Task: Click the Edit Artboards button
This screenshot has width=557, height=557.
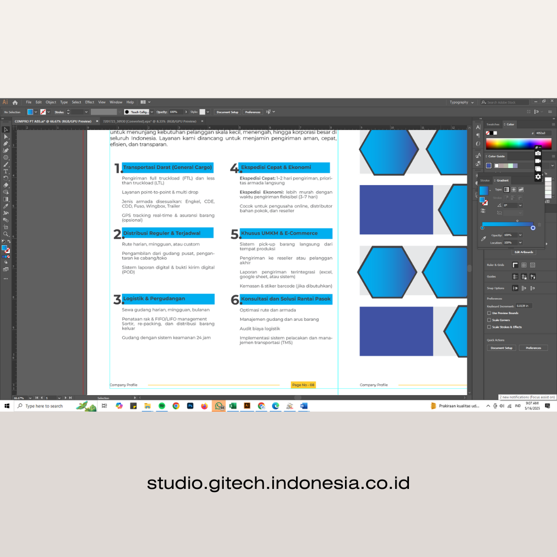Action: (523, 252)
